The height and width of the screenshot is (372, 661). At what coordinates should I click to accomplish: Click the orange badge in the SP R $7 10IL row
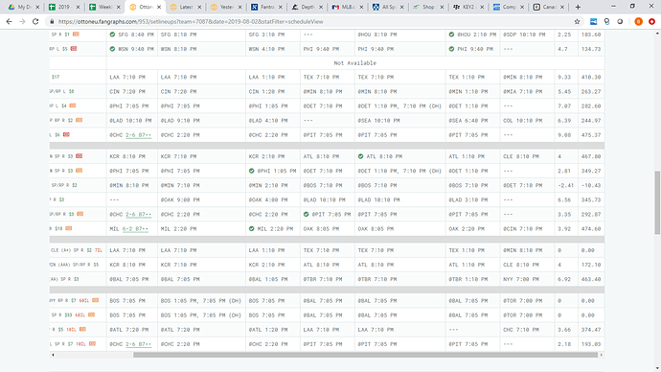click(x=92, y=344)
